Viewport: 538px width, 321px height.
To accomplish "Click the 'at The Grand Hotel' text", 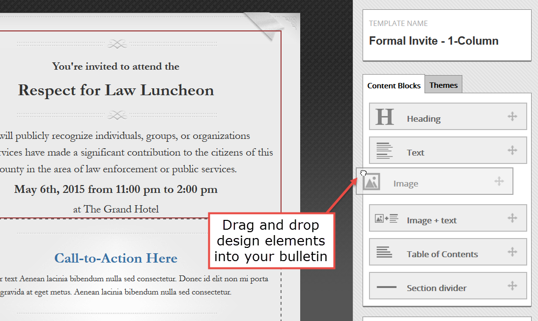I will coord(116,209).
